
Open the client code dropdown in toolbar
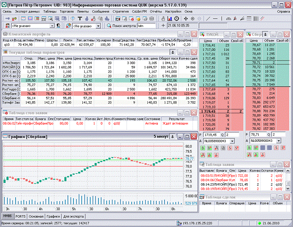[52, 26]
